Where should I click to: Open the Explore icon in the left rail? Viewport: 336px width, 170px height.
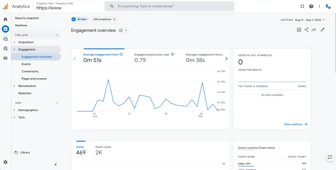(5, 39)
